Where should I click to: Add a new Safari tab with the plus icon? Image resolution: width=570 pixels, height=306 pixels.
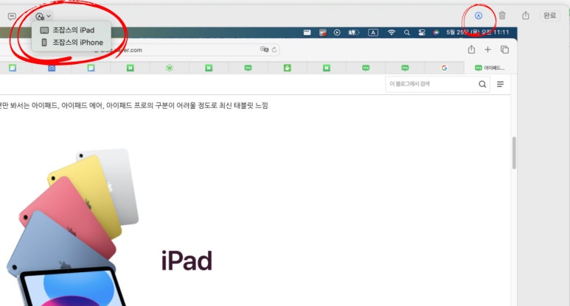point(488,50)
